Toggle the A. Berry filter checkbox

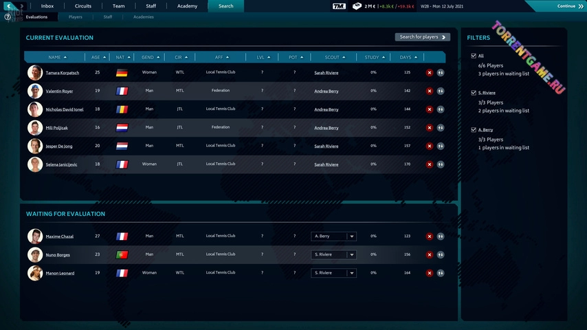click(x=473, y=129)
